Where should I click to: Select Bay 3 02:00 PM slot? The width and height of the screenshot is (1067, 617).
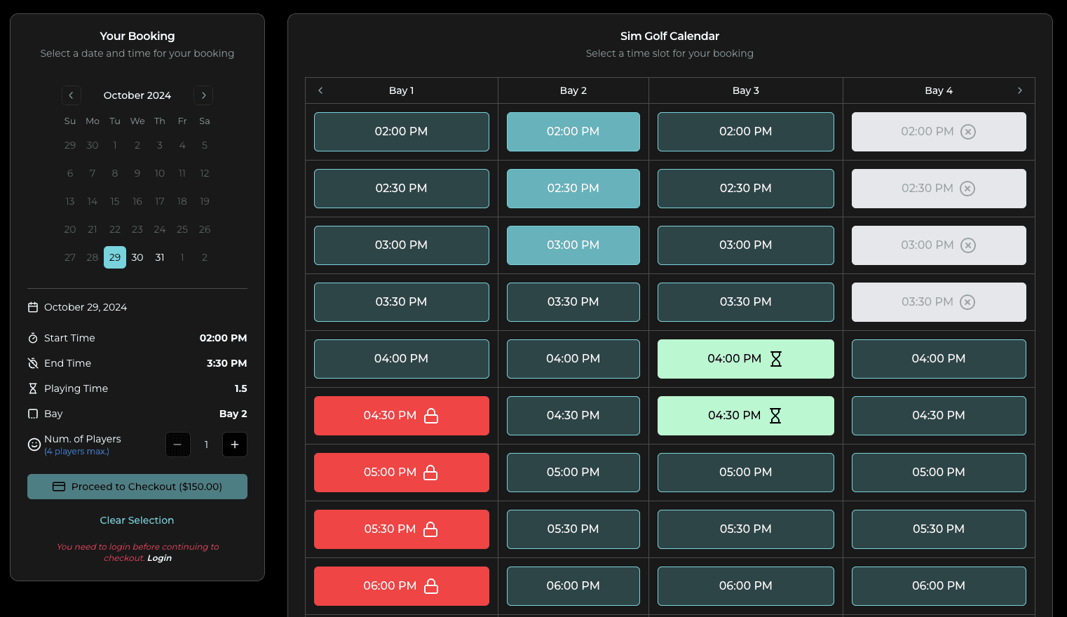pos(746,132)
